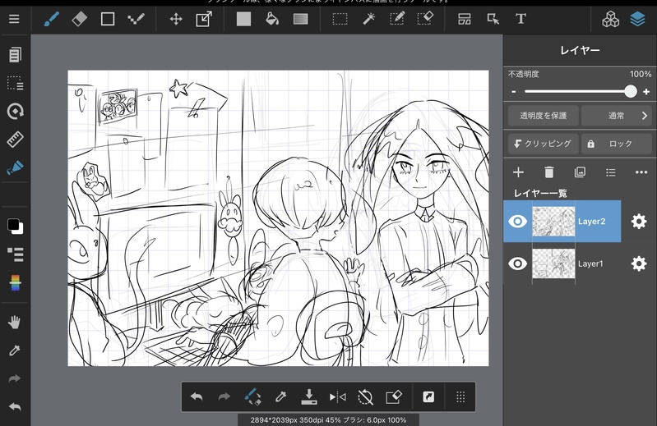This screenshot has width=657, height=426.
Task: Select the Operation cursor tool
Action: point(493,19)
